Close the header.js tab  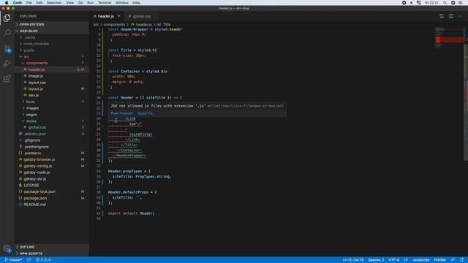coord(119,16)
